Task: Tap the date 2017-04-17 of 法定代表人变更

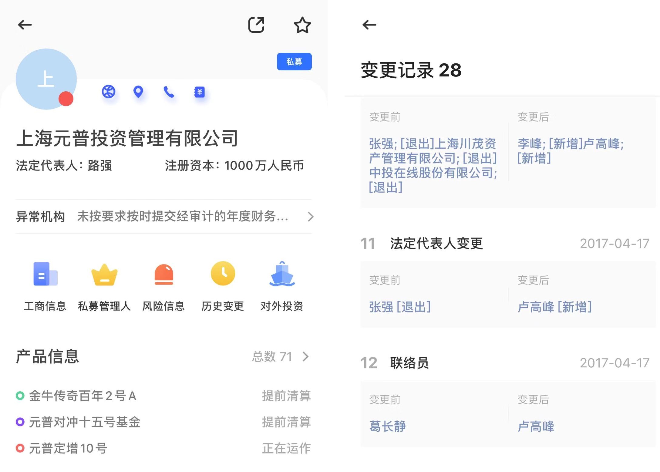Action: (x=615, y=243)
